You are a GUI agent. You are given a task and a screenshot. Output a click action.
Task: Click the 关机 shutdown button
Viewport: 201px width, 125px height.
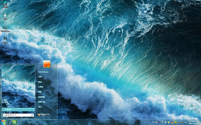(x=42, y=115)
